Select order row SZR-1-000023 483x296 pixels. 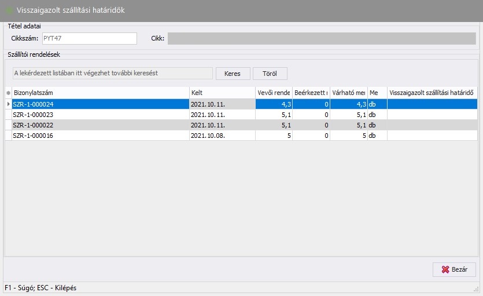[100, 115]
